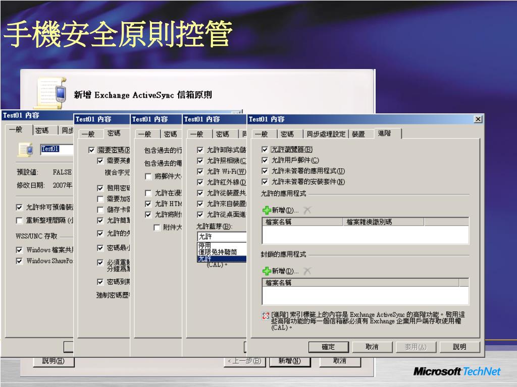Click 取消 button in wizard window
The image size is (517, 387).
click(340, 361)
